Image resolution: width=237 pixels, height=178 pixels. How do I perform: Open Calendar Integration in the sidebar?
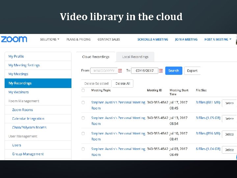coord(38,119)
